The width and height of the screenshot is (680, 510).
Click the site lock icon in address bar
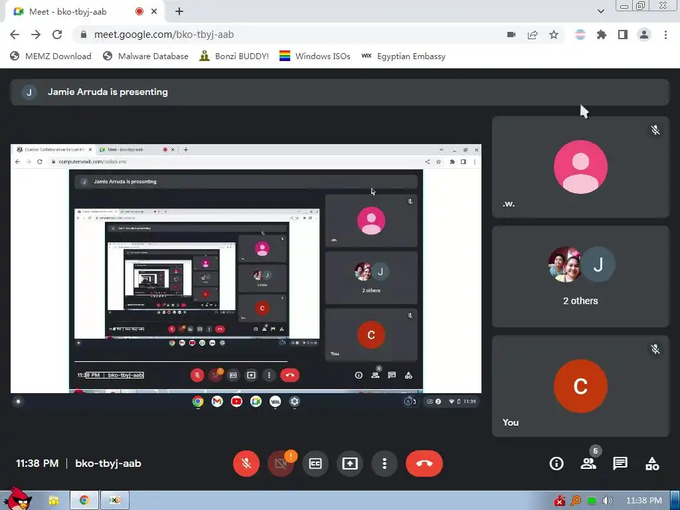(84, 35)
